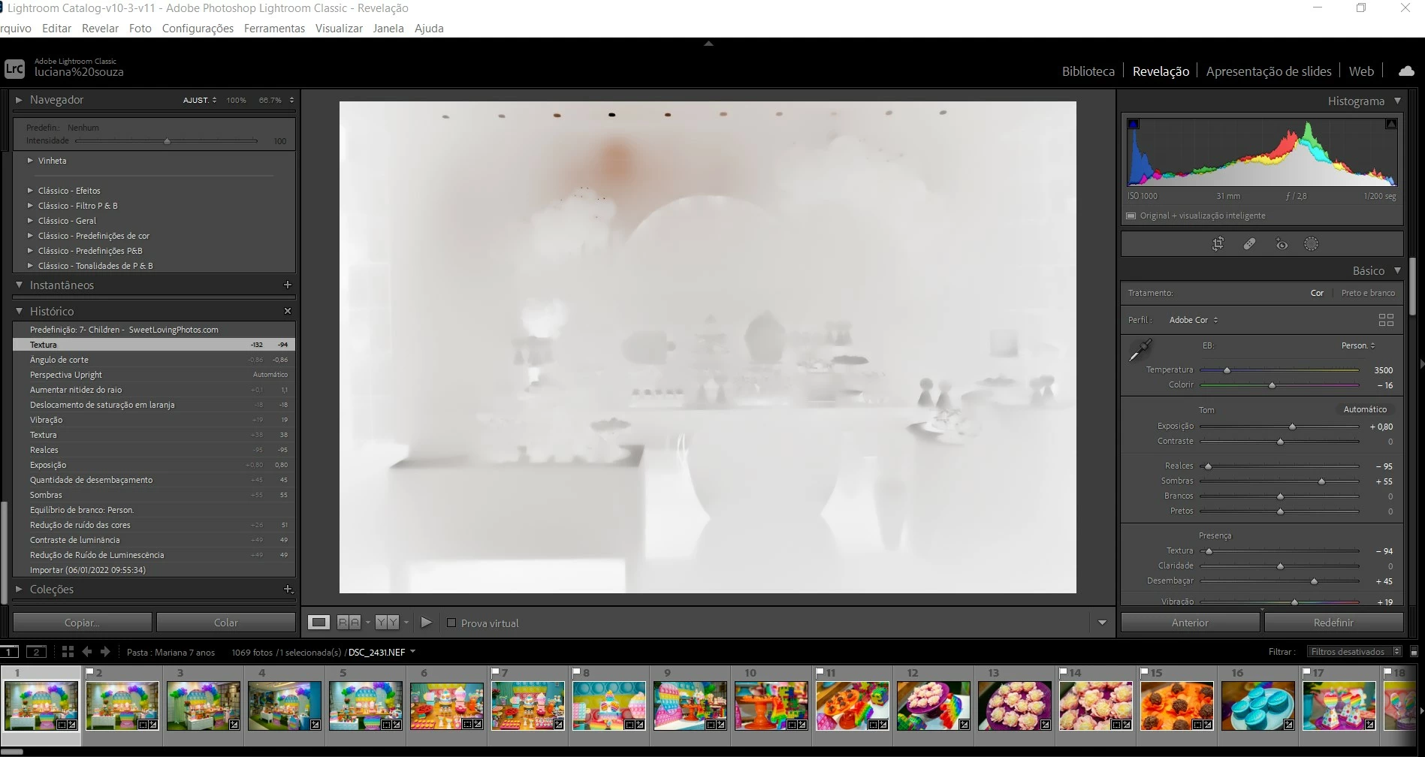
Task: Toggle highlight clipping indicator in histogram
Action: (1391, 124)
